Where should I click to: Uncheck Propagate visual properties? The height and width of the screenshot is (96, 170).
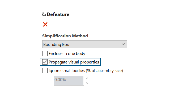(x=45, y=62)
